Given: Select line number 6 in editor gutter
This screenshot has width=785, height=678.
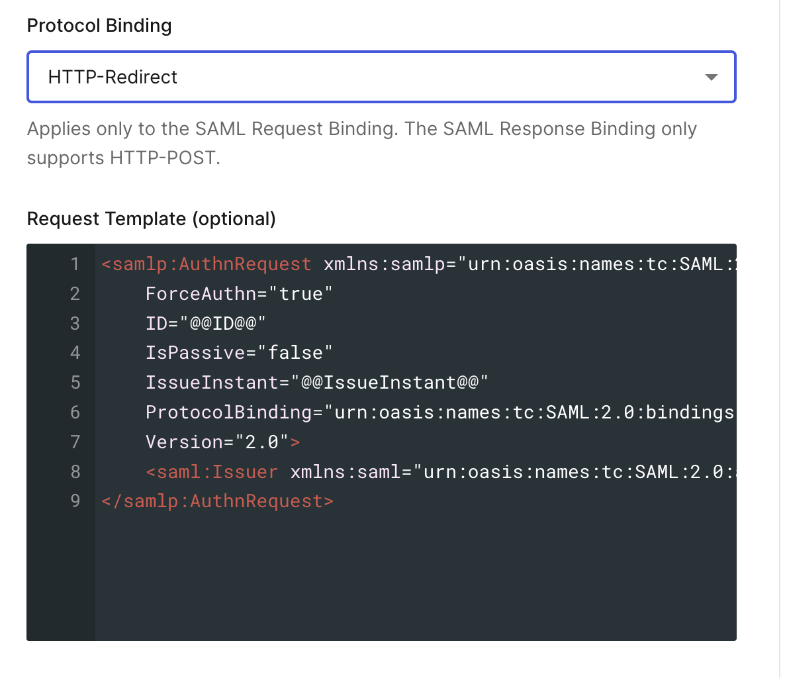Looking at the screenshot, I should tap(75, 412).
